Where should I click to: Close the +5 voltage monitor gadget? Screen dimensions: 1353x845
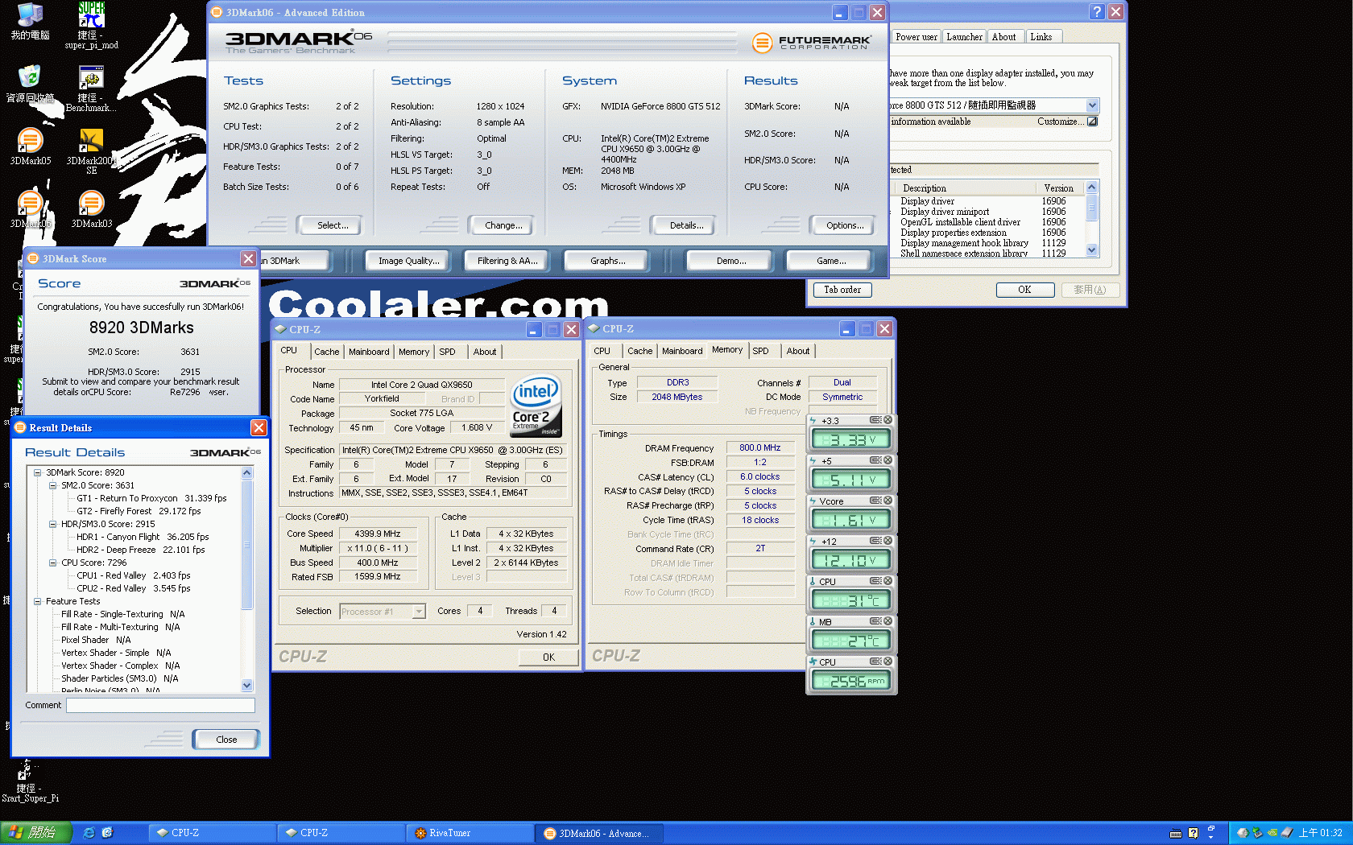coord(888,460)
